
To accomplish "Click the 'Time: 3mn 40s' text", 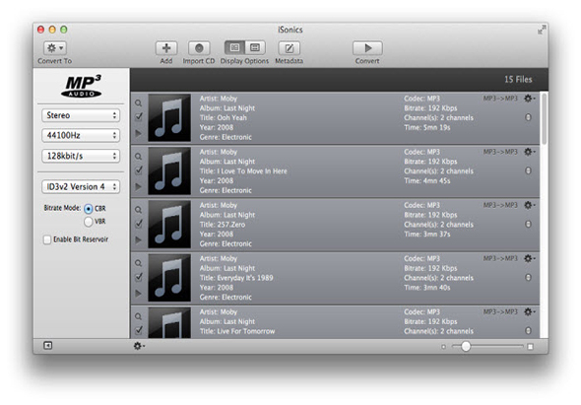I will (427, 288).
